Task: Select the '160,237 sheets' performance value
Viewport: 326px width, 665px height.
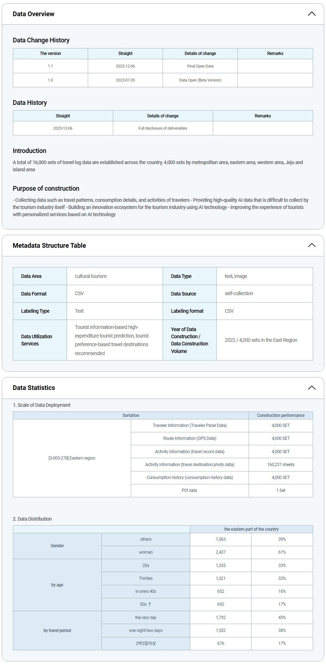Action: click(281, 465)
